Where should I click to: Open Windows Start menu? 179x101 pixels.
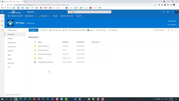(x=2, y=99)
